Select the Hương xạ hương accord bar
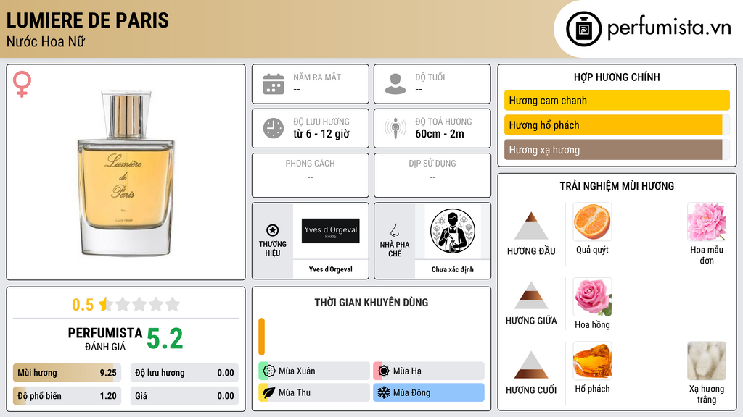The image size is (743, 417). pos(617,149)
